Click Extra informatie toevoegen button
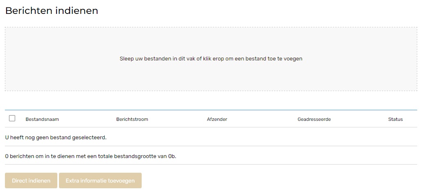 point(100,180)
